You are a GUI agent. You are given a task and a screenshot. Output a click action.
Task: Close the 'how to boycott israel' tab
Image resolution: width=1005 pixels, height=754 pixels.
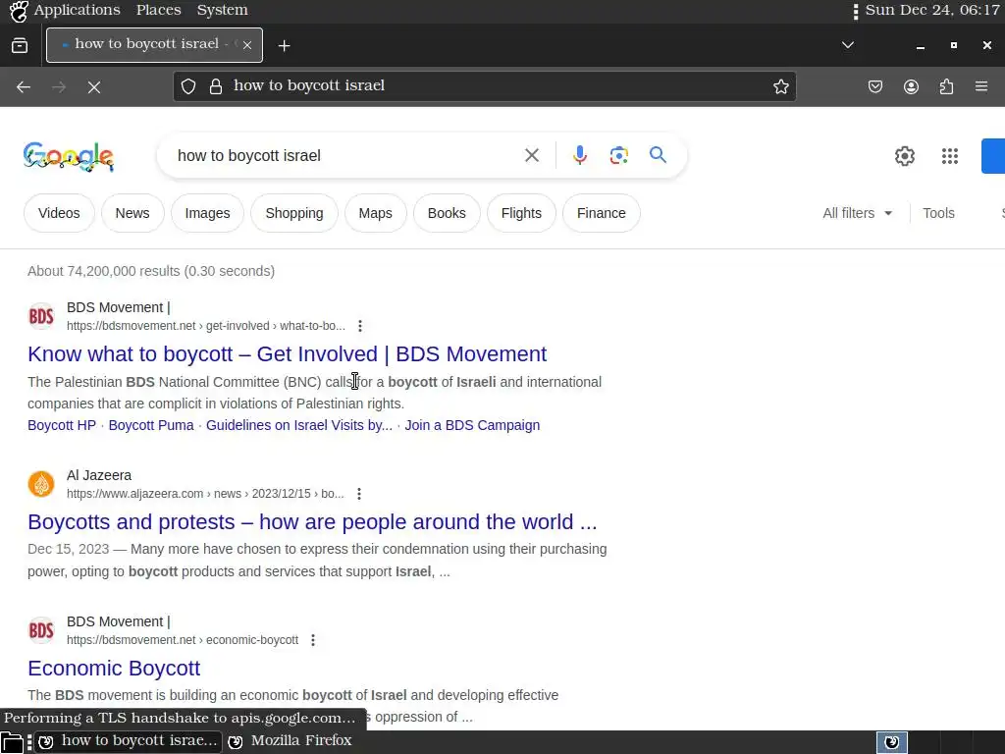(246, 45)
